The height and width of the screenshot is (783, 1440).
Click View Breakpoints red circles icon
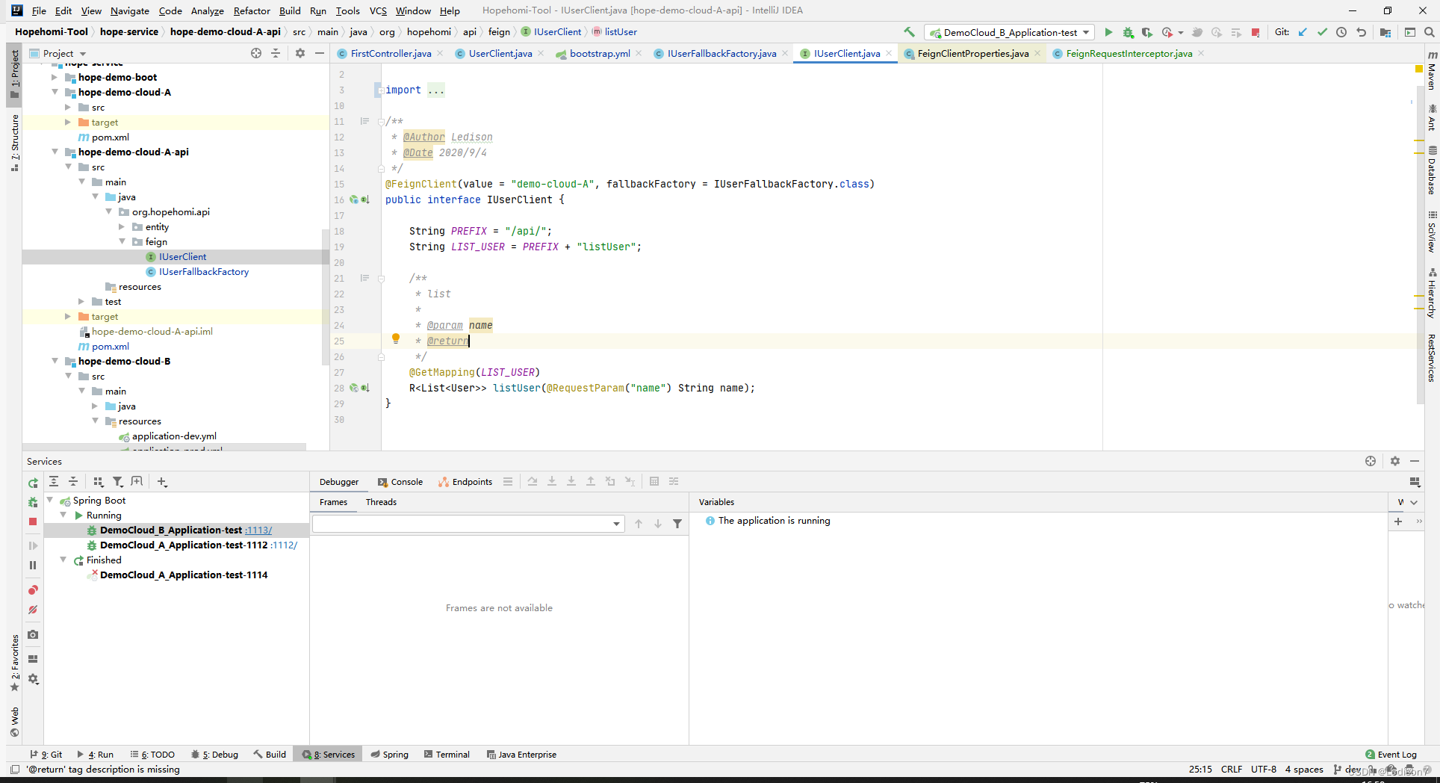33,590
